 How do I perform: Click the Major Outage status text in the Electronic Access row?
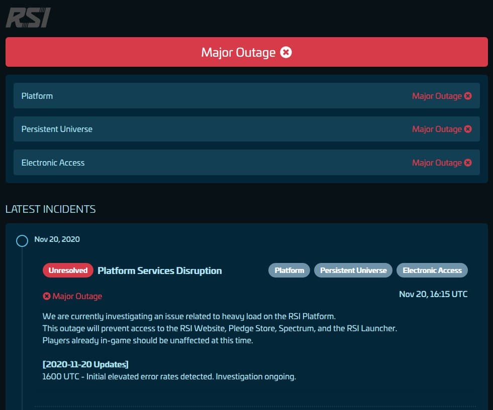(x=437, y=163)
